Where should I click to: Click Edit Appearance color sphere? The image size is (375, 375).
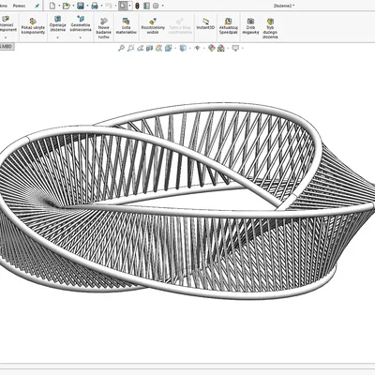(x=212, y=48)
